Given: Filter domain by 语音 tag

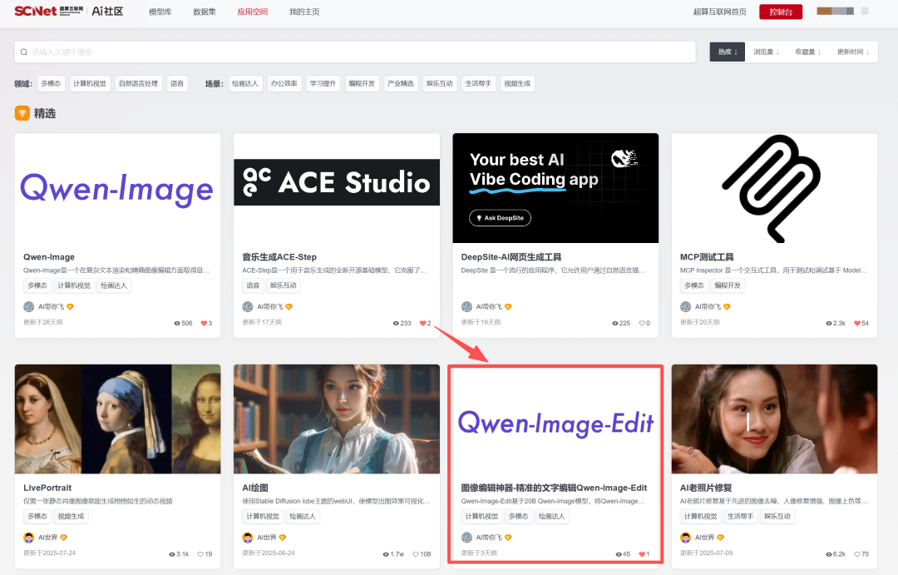Looking at the screenshot, I should [178, 84].
